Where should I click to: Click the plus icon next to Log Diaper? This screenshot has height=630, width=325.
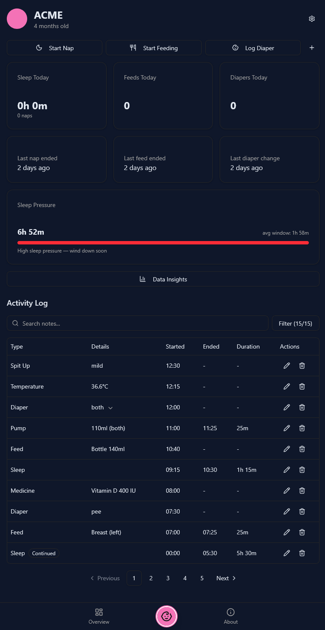pos(311,48)
